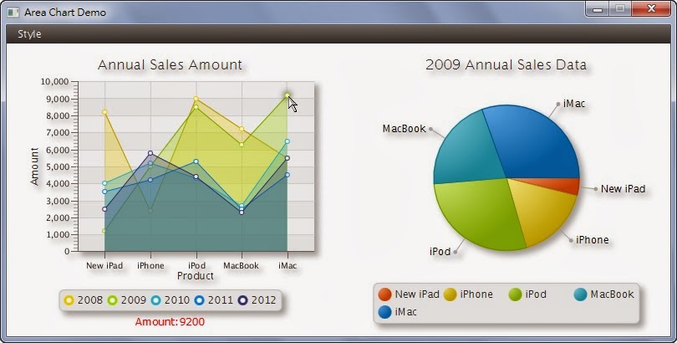This screenshot has height=343, width=677.
Task: Click the green 2009 legend ring symbol
Action: 112,300
